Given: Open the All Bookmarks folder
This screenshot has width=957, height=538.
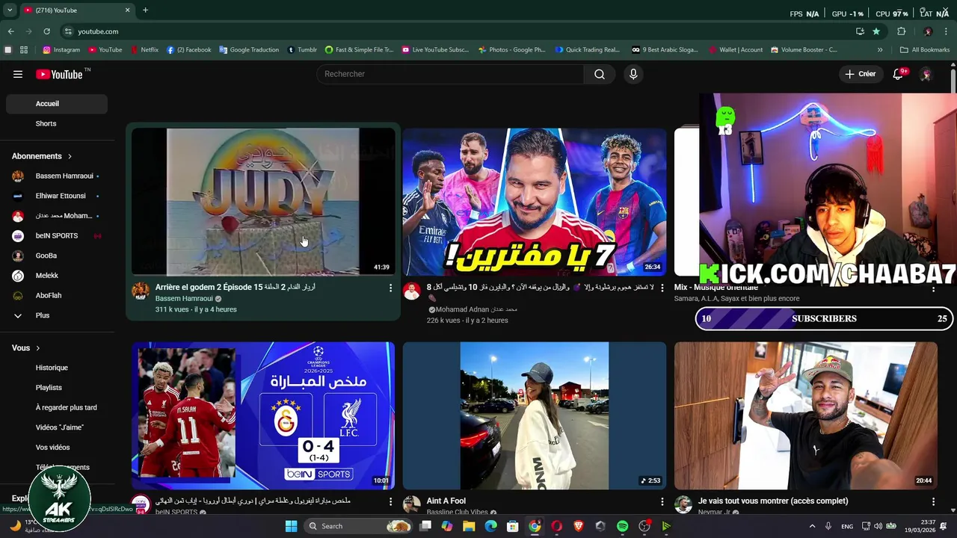Looking at the screenshot, I should [x=925, y=50].
